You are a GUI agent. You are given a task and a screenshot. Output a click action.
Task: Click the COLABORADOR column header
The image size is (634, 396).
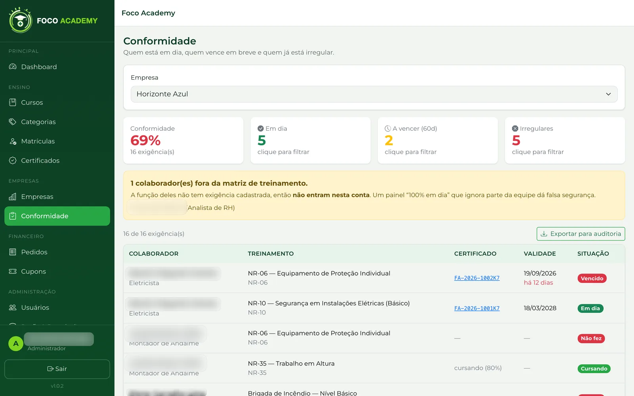pos(154,253)
